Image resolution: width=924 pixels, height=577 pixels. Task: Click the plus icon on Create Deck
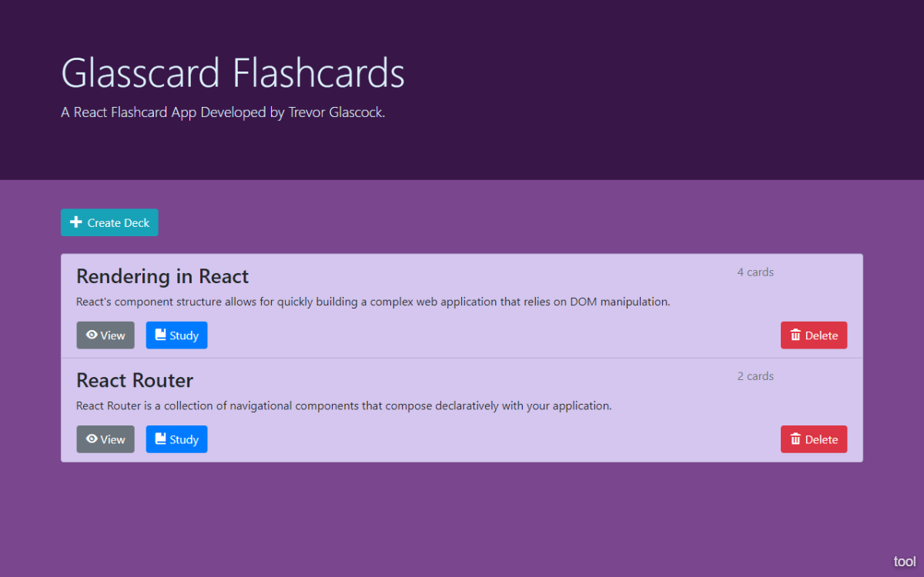pyautogui.click(x=76, y=222)
